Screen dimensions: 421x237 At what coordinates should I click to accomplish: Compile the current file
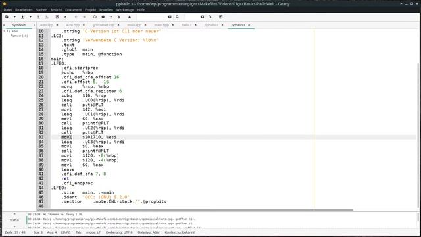point(95,17)
